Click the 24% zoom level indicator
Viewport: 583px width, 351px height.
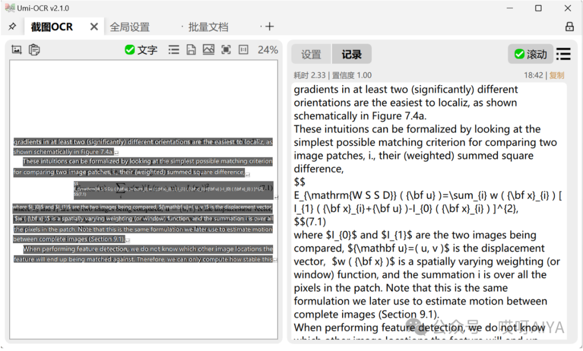click(x=268, y=50)
